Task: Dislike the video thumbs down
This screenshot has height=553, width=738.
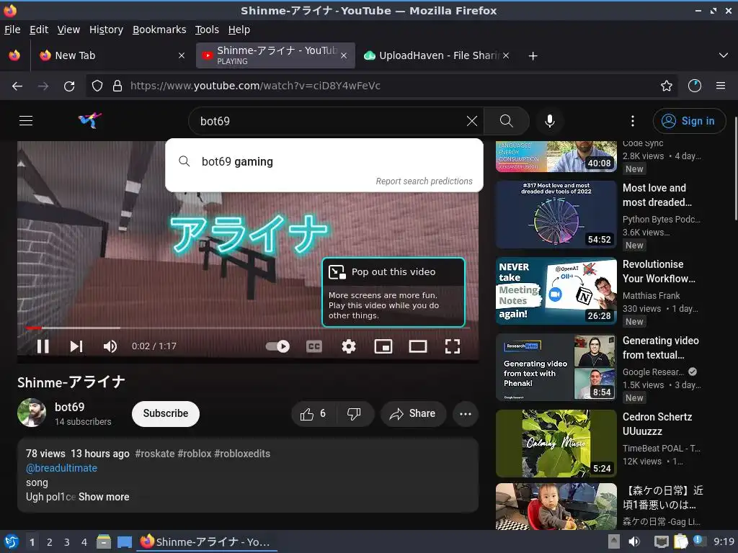Action: click(x=354, y=414)
